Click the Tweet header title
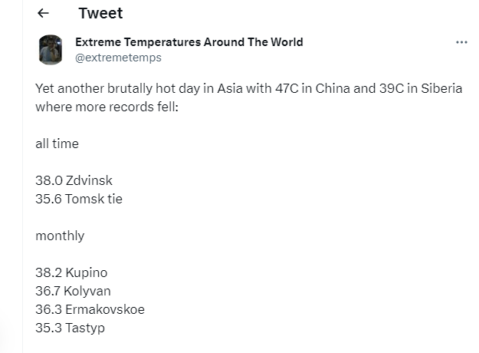Viewport: 479px width, 353px height. pyautogui.click(x=100, y=13)
